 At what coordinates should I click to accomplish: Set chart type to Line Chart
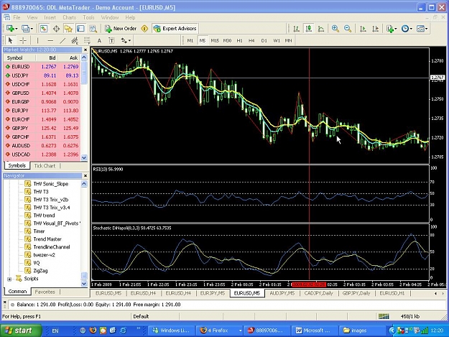point(321,28)
